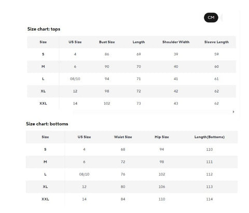Select the XL row in bottoms chart

click(x=132, y=187)
